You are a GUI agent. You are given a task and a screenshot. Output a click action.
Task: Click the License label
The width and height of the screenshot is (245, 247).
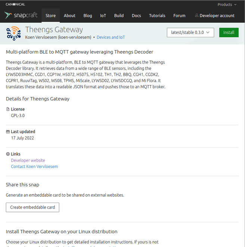point(18,109)
